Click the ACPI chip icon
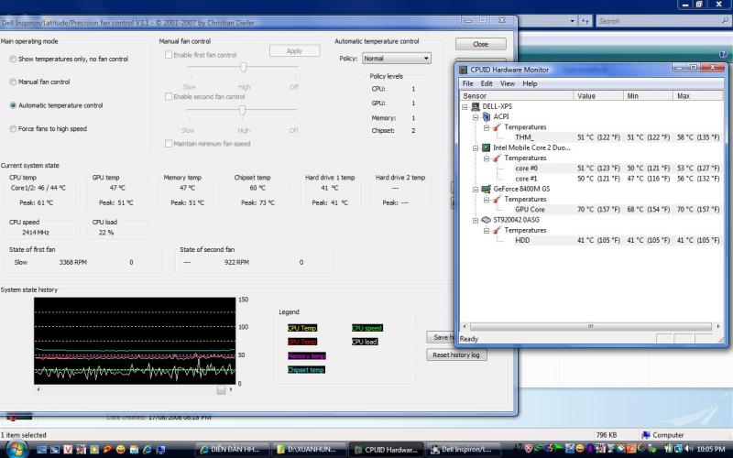The width and height of the screenshot is (733, 458). [486, 116]
